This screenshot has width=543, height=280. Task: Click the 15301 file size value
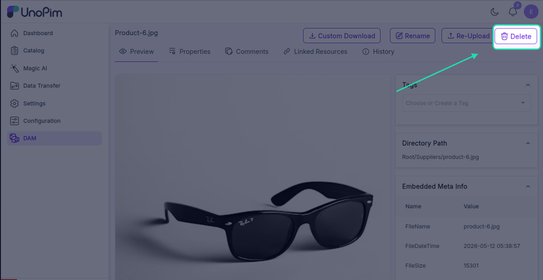(x=471, y=266)
